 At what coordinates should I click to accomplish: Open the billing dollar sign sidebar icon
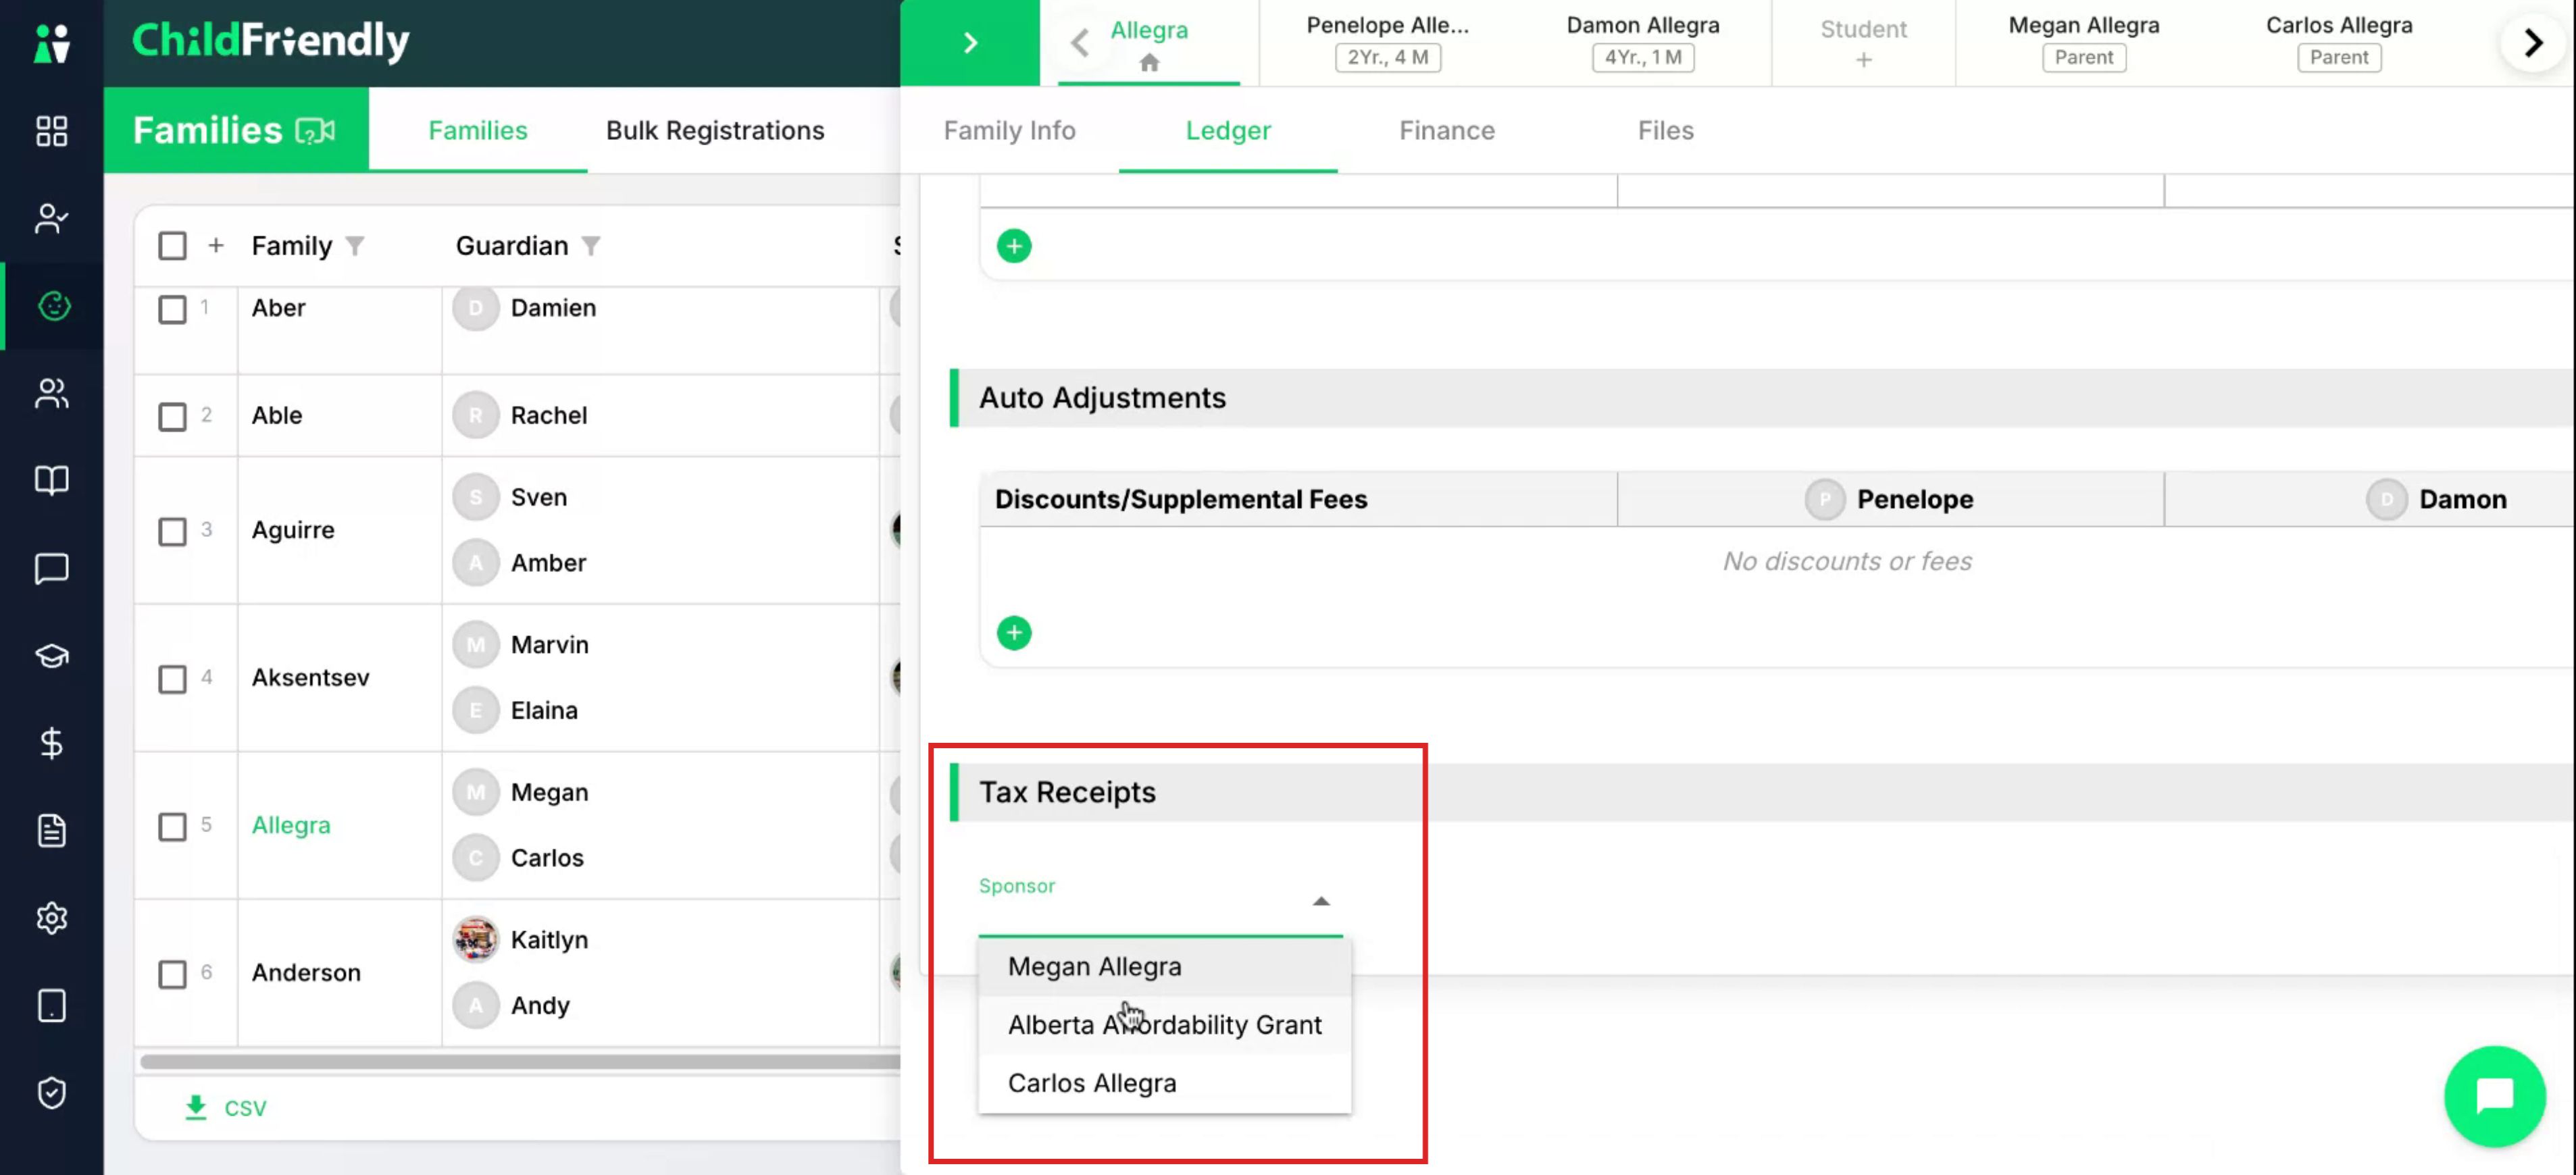(x=51, y=742)
